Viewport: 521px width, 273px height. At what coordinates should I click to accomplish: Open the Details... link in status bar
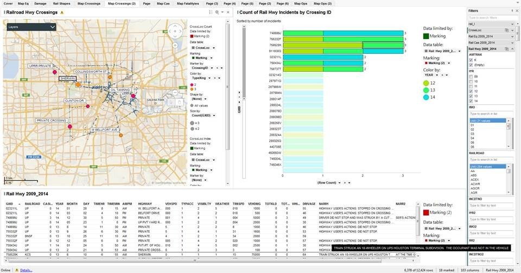[26, 270]
